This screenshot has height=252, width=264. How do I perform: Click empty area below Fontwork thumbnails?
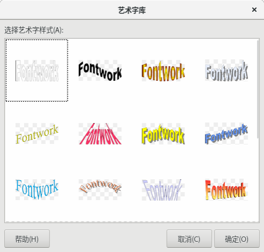click(132, 212)
